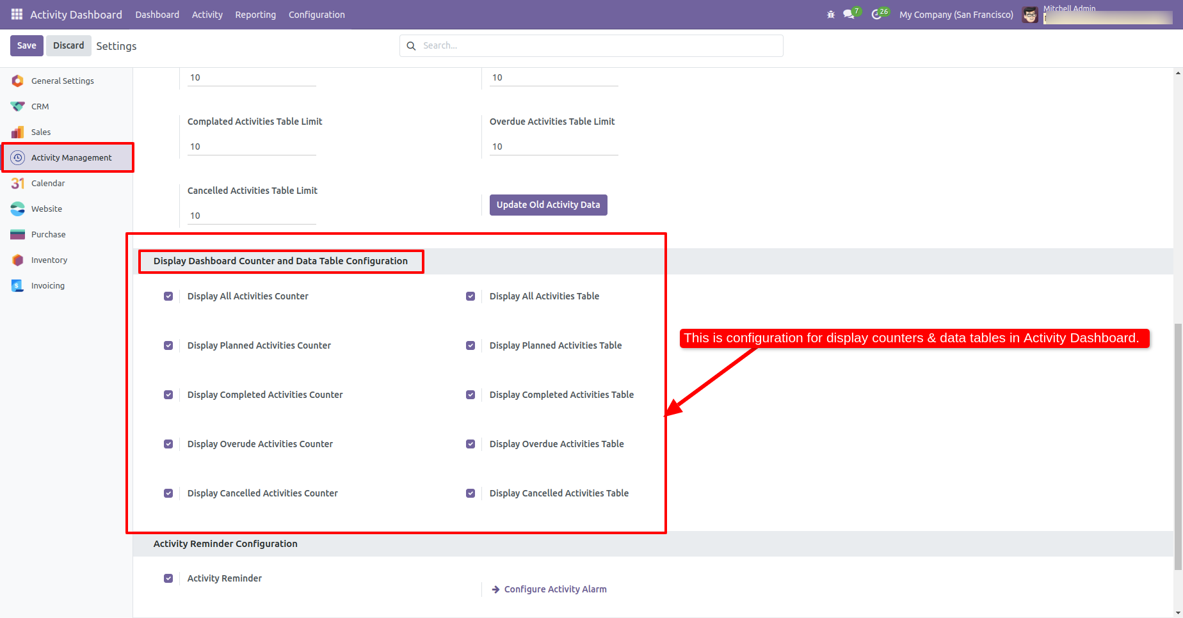This screenshot has height=618, width=1183.
Task: Uncheck Display Cancelled Activities Table
Action: pyautogui.click(x=471, y=493)
